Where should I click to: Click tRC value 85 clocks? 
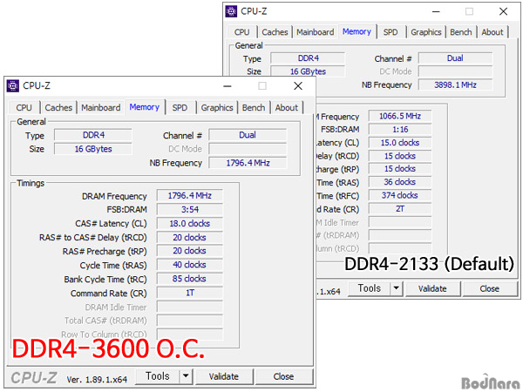[x=189, y=279]
